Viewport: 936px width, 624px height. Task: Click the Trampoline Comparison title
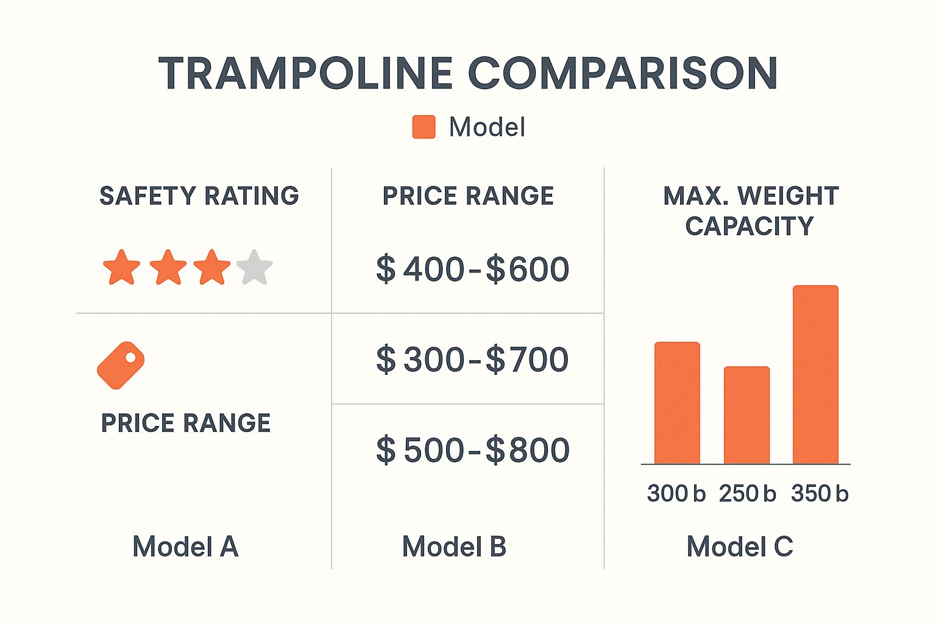[x=468, y=74]
